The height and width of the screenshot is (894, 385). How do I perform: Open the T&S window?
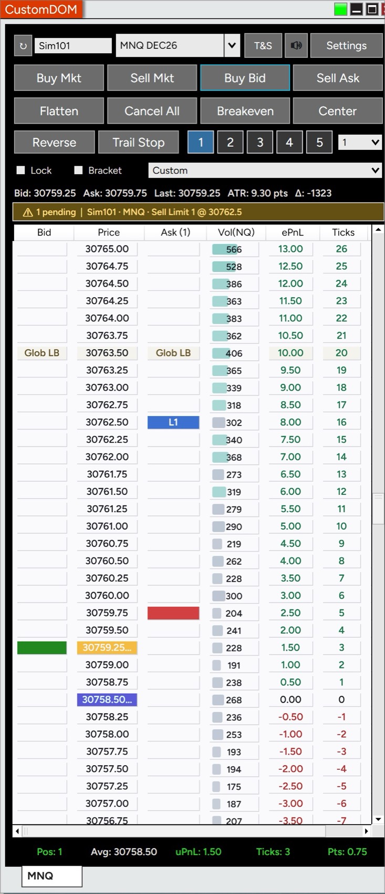(263, 46)
